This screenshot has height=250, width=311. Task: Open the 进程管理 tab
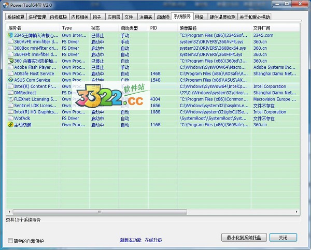pyautogui.click(x=37, y=17)
